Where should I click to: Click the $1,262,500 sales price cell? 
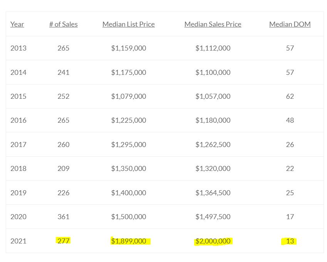(213, 145)
